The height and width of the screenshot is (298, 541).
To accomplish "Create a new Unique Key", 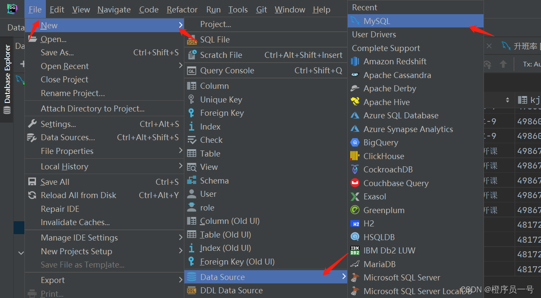I will pos(266,99).
